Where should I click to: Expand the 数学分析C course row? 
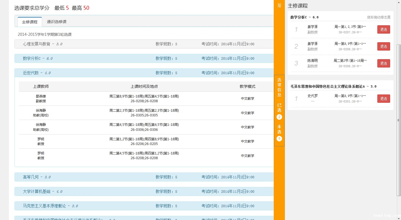coord(32,58)
